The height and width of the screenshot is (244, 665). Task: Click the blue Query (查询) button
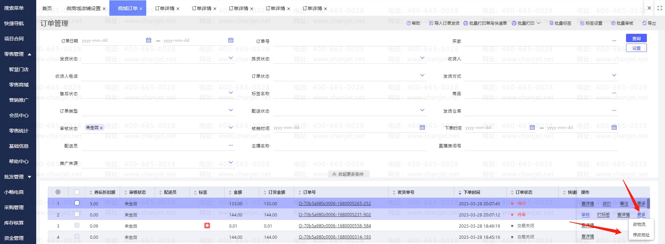pyautogui.click(x=636, y=38)
